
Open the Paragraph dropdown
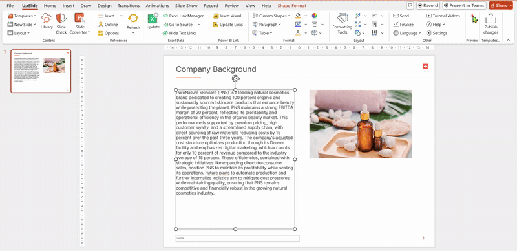(x=266, y=25)
